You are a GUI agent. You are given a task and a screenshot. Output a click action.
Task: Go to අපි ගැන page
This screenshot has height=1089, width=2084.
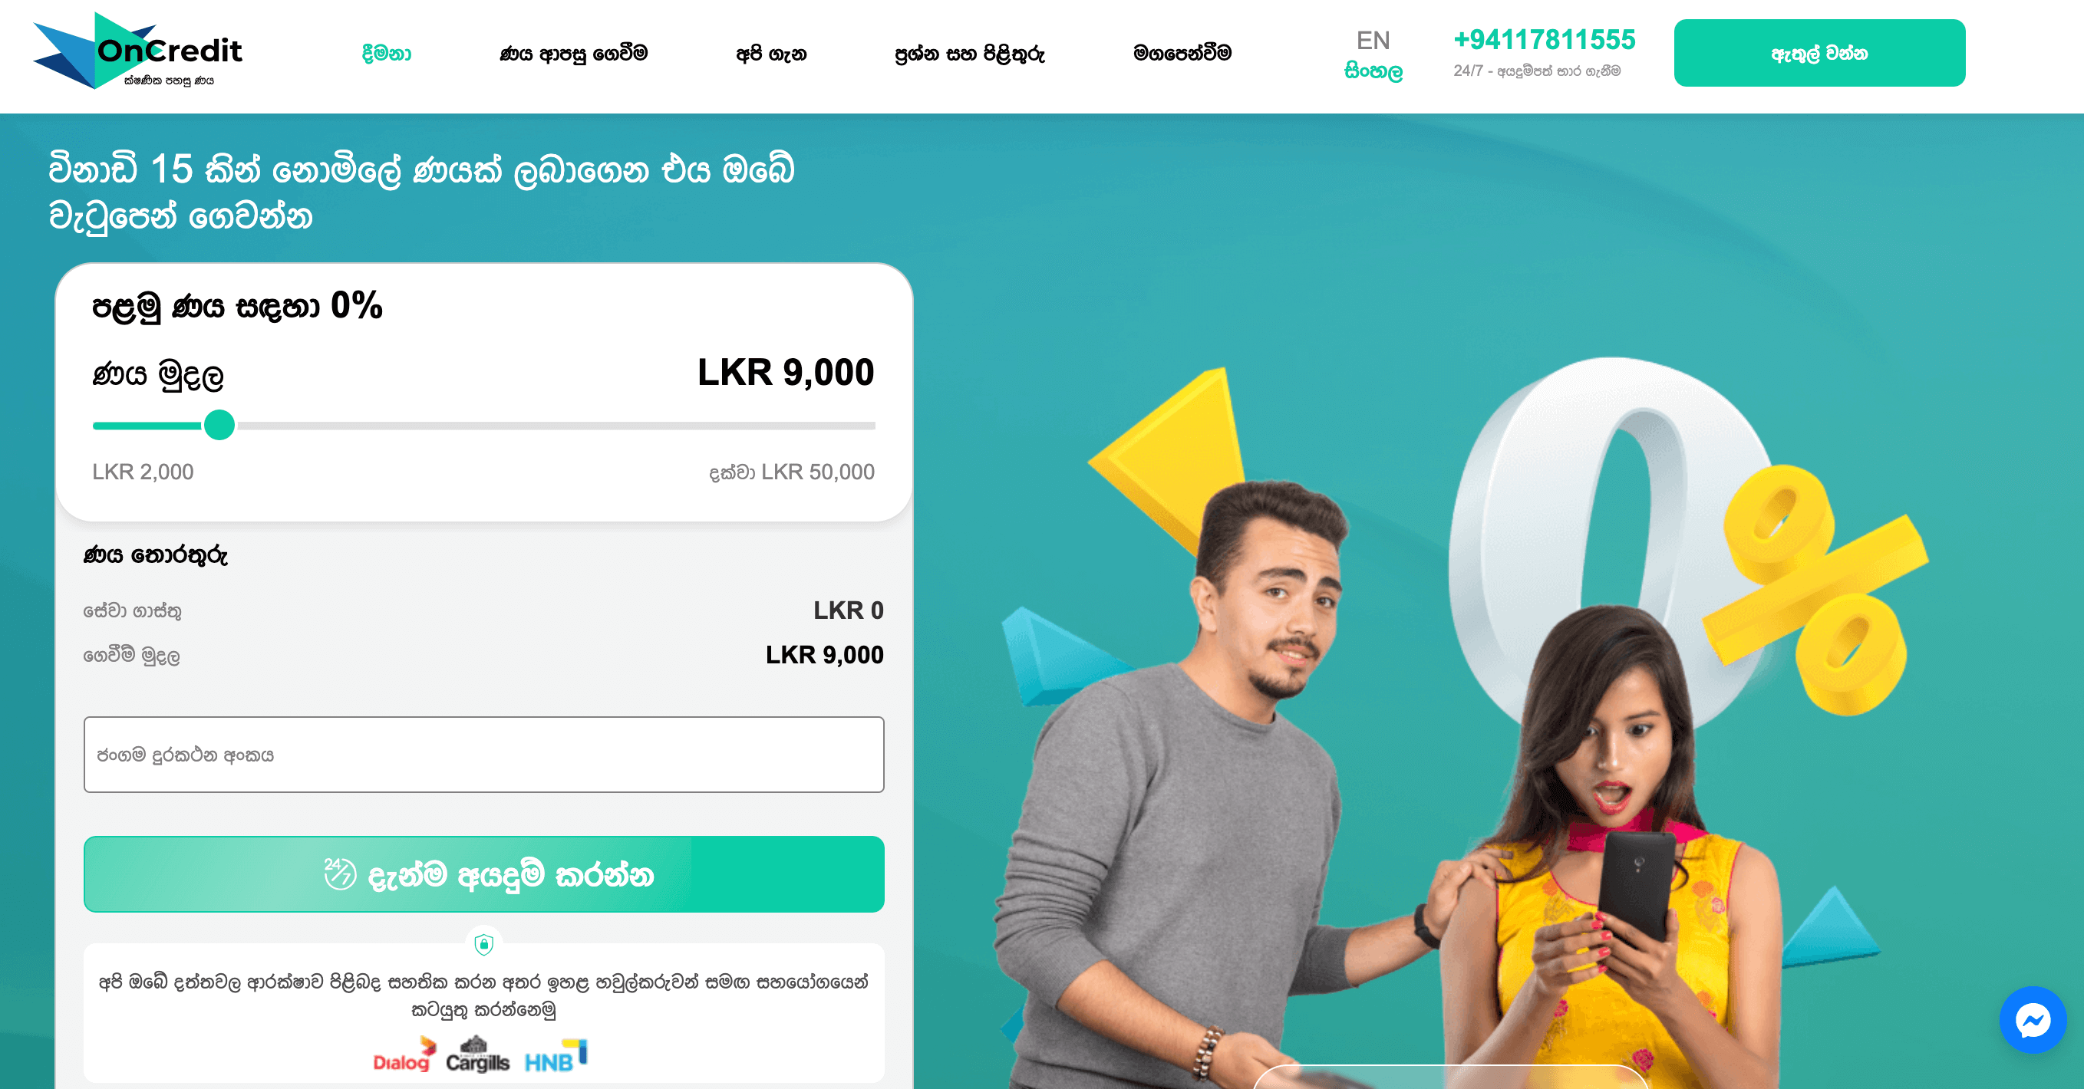(x=771, y=54)
